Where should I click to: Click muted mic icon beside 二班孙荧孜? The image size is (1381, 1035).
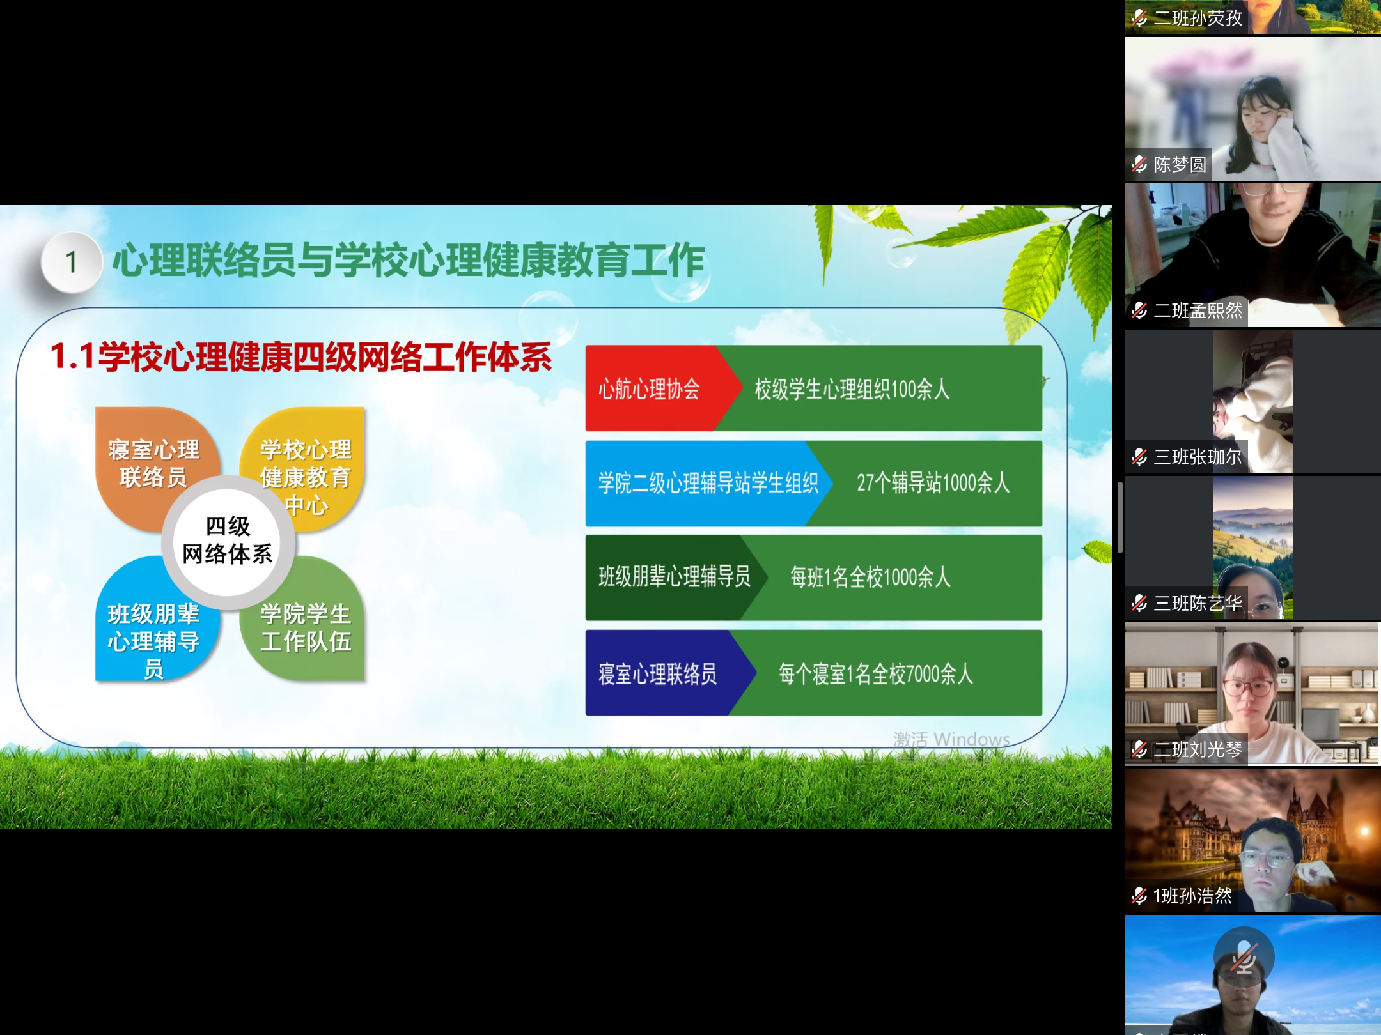click(1139, 18)
